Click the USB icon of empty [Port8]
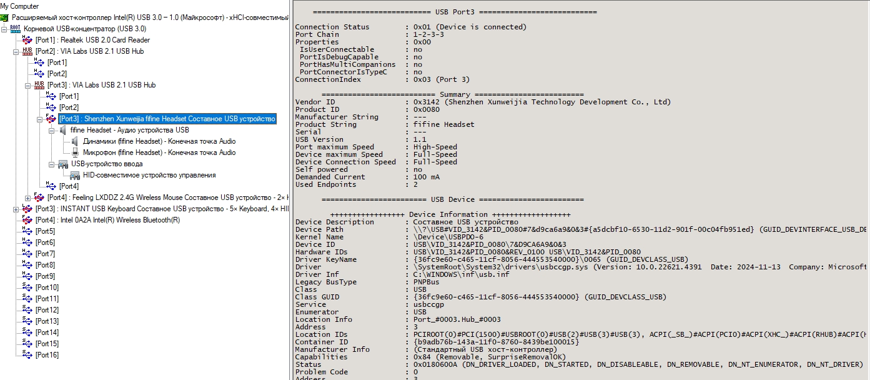 pos(27,265)
